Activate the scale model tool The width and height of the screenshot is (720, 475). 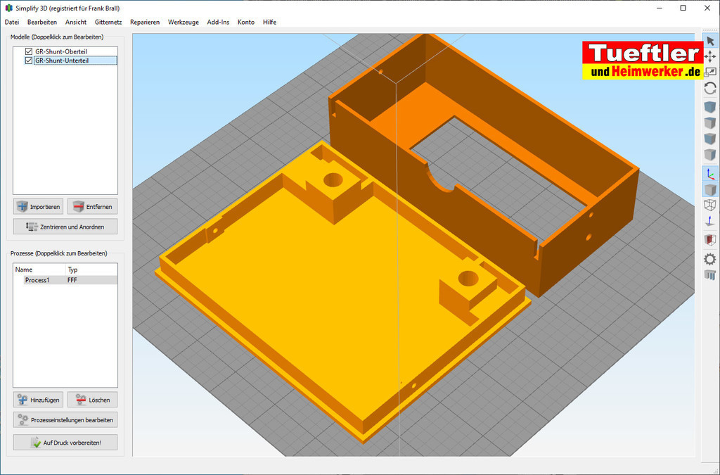710,72
